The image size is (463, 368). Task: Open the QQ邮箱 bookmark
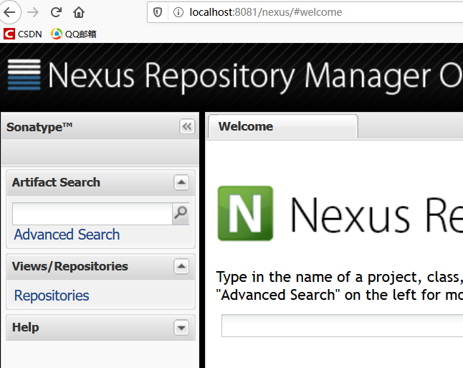(x=74, y=34)
